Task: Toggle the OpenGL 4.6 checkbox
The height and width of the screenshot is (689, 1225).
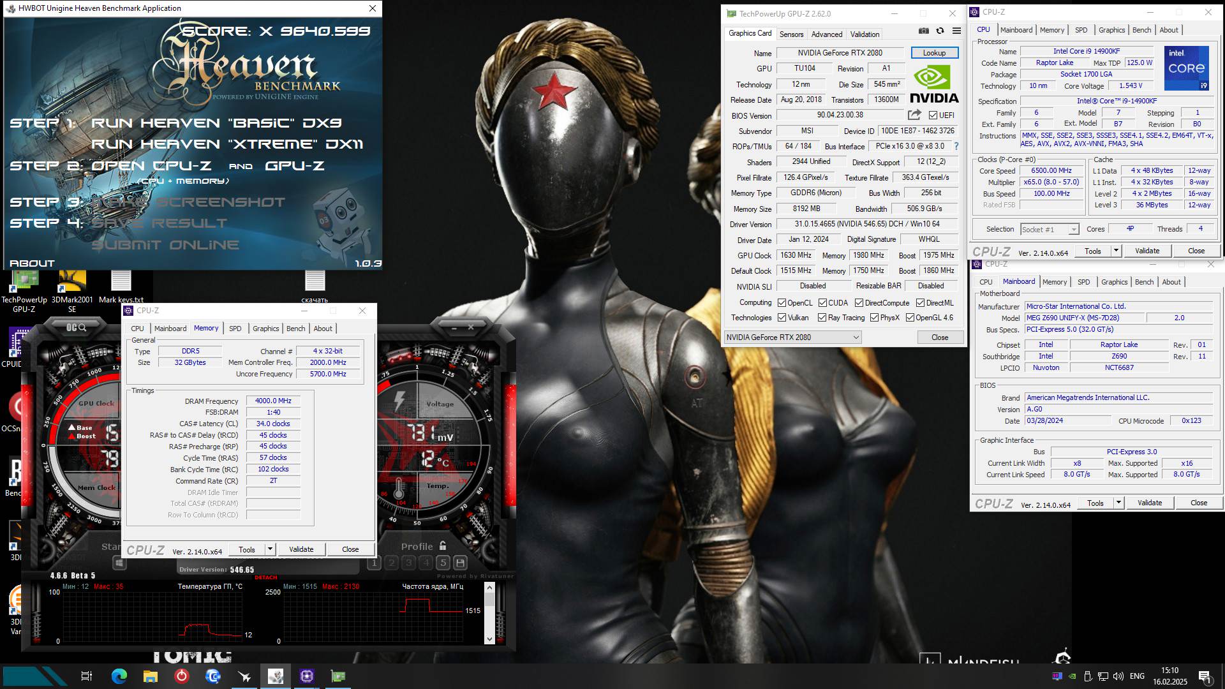Action: [910, 318]
